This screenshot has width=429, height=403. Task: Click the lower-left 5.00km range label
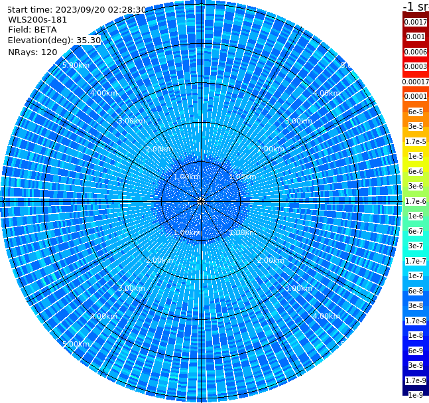pyautogui.click(x=76, y=344)
